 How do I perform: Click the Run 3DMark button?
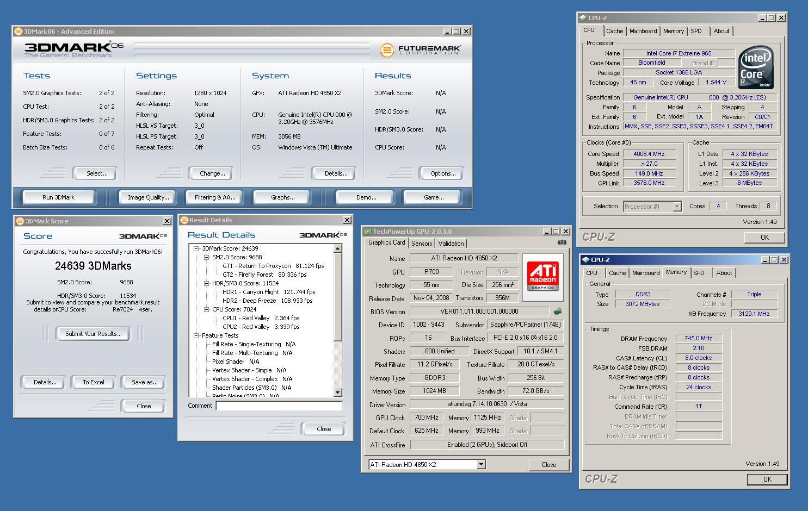point(58,197)
